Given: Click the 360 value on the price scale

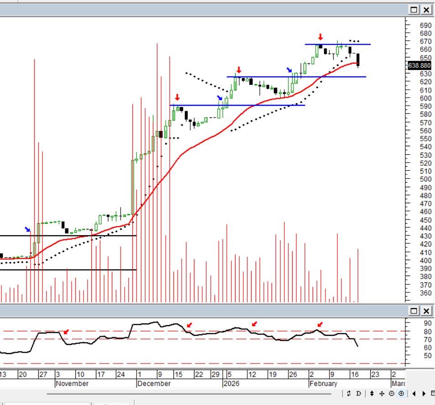Looking at the screenshot, I should pyautogui.click(x=425, y=293).
